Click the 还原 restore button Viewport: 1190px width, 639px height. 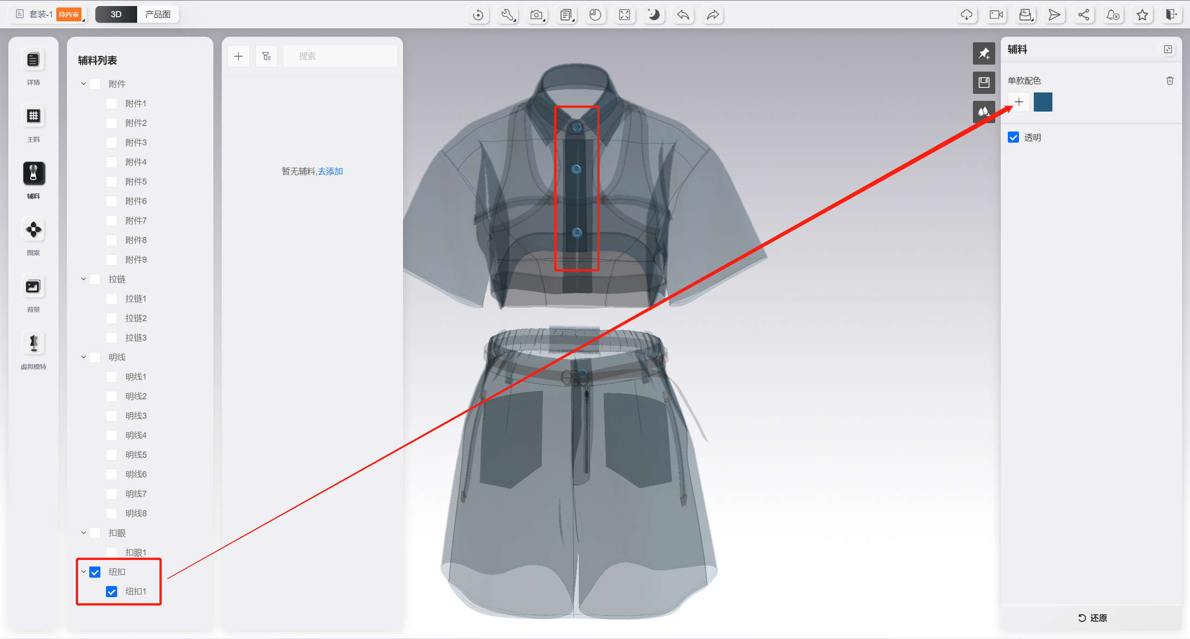point(1092,618)
